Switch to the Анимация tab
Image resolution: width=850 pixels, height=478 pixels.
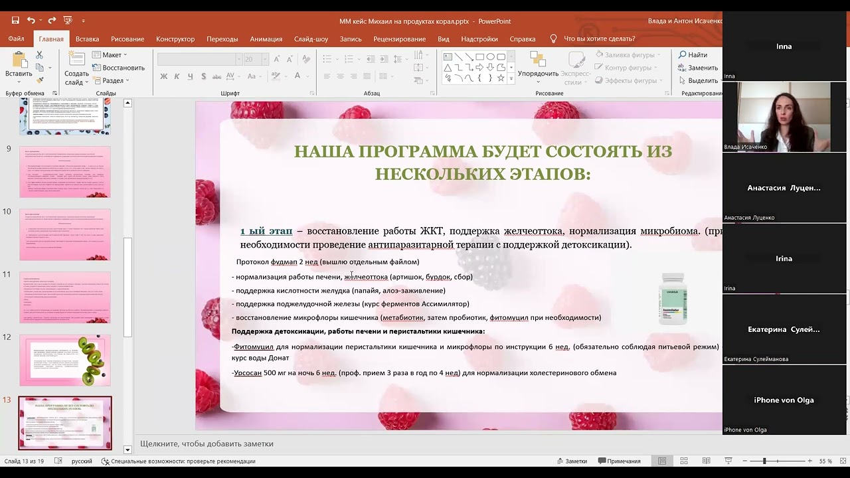click(x=266, y=39)
